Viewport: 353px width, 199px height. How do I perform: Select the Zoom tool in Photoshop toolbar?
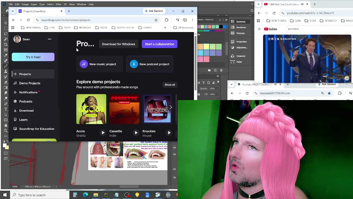[6, 130]
